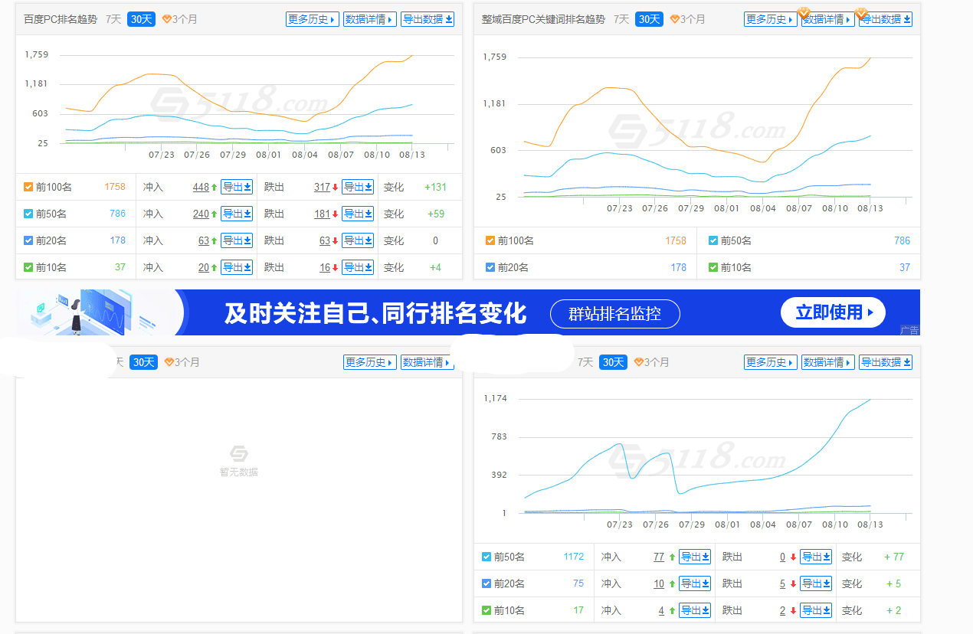Open 群站排名监控 from the banner

pos(614,313)
